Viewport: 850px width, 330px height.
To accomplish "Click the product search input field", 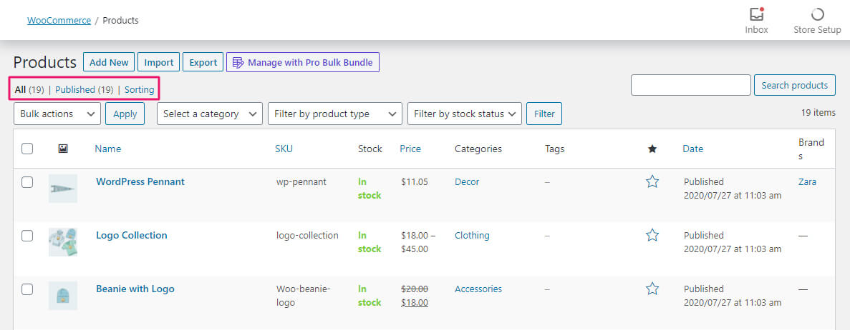I will pos(690,85).
